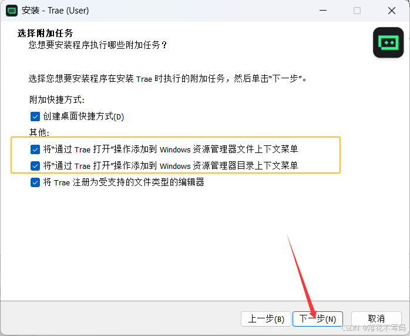Screen dimensions: 410x336
Task: Uncheck 创建桌面快捷方式(D) checkbox
Action: coord(35,117)
